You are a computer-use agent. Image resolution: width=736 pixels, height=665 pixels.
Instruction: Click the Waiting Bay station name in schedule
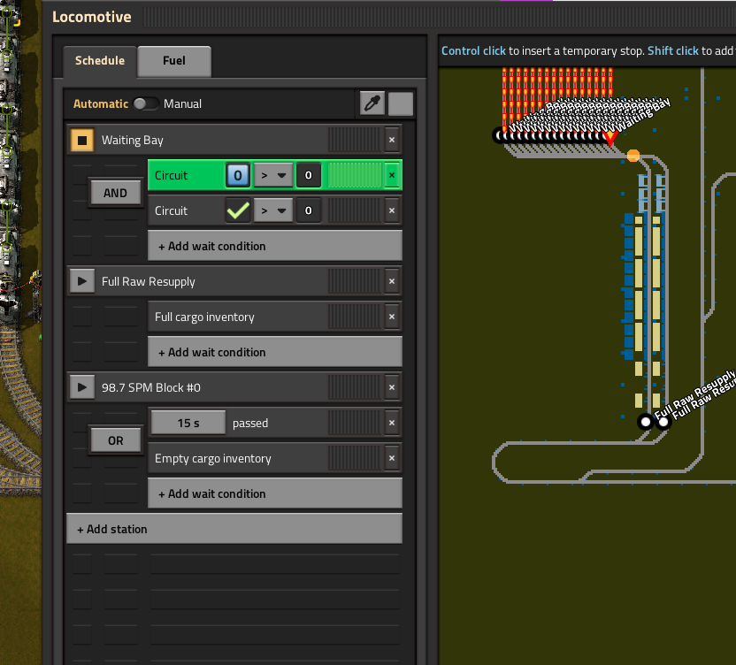point(133,141)
